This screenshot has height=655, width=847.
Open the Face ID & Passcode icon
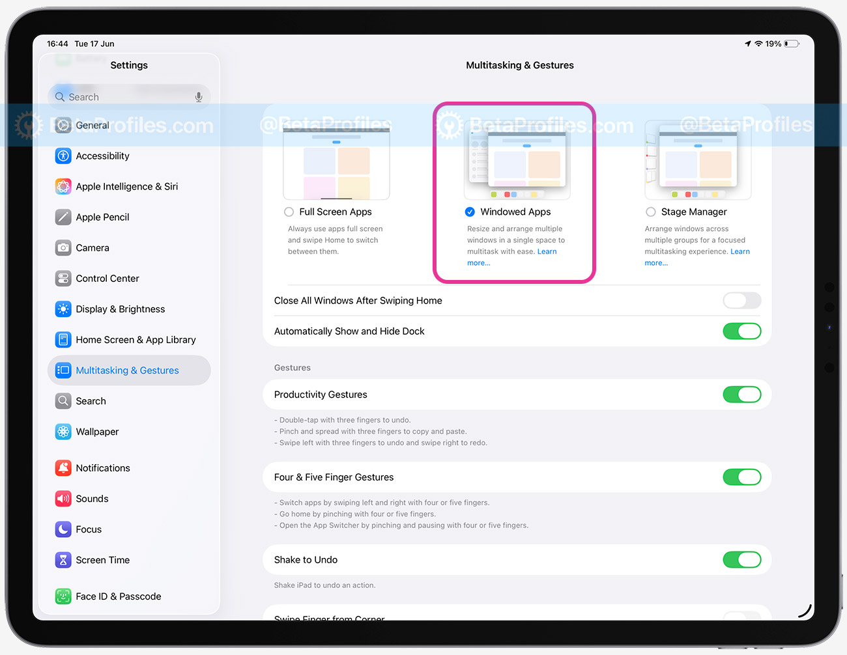[x=63, y=596]
